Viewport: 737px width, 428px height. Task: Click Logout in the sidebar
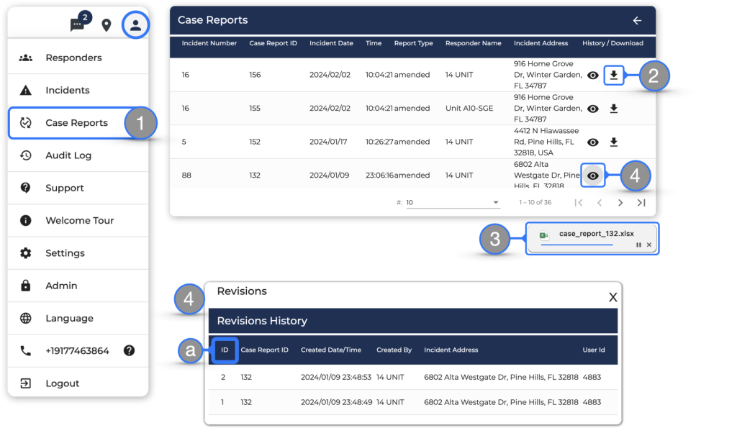[78, 383]
